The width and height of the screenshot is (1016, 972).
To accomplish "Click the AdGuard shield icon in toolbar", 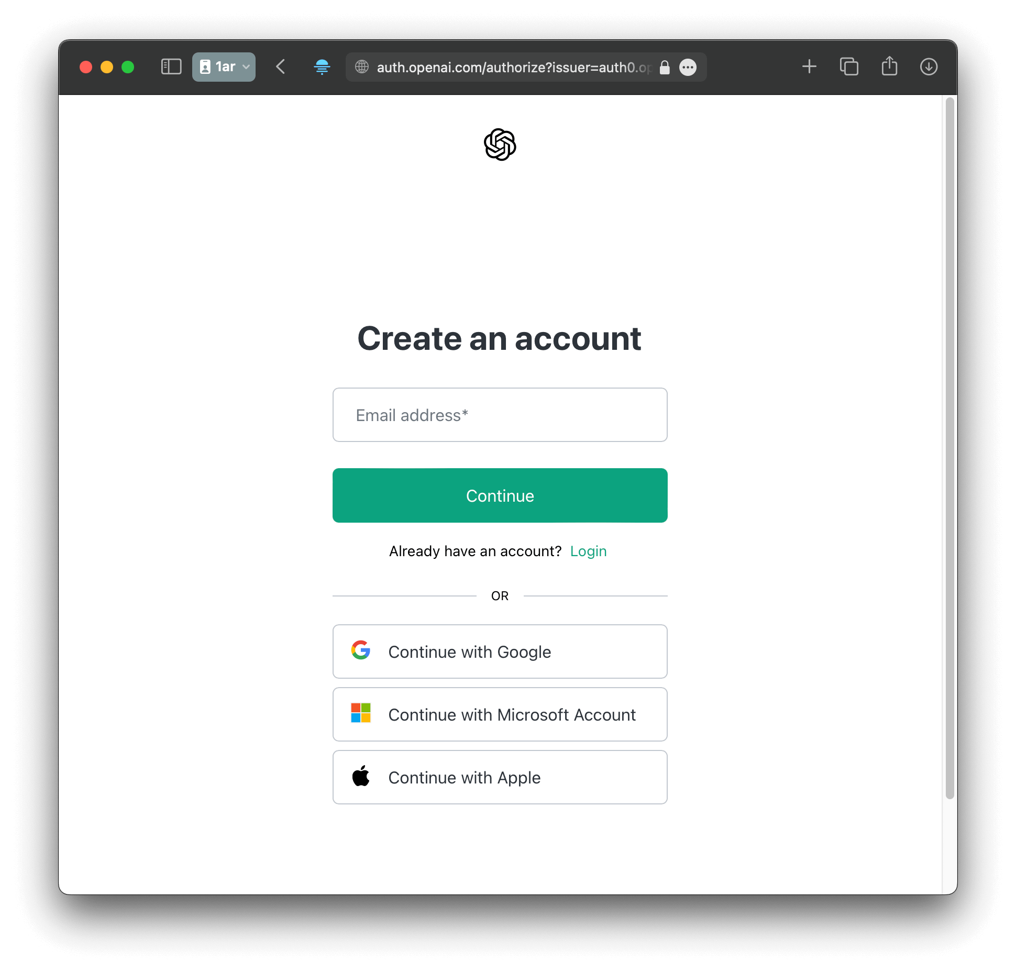I will click(x=322, y=67).
